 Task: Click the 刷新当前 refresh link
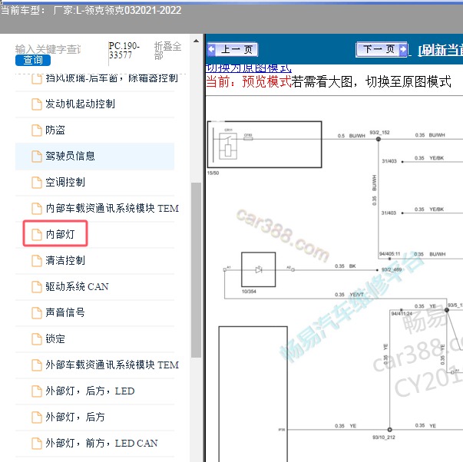point(440,50)
